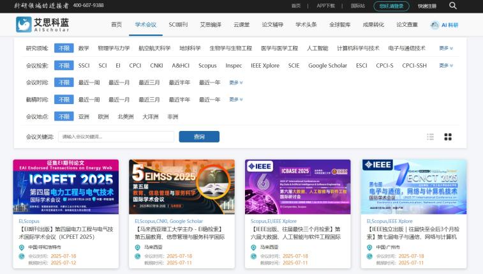Screen dimensions: 483x274
Task: Switch to grid view layout icon
Action: coord(448,137)
